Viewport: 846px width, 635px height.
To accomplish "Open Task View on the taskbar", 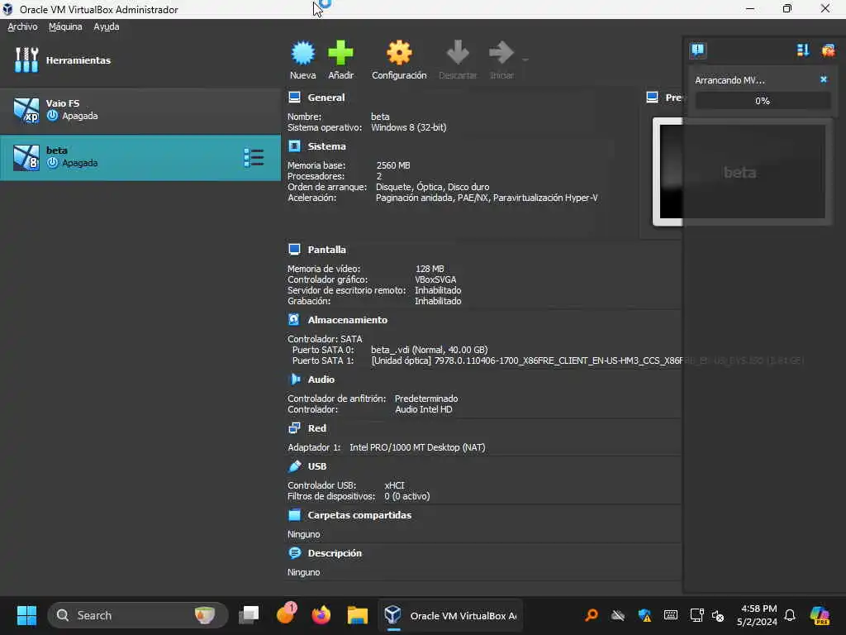I will click(249, 615).
